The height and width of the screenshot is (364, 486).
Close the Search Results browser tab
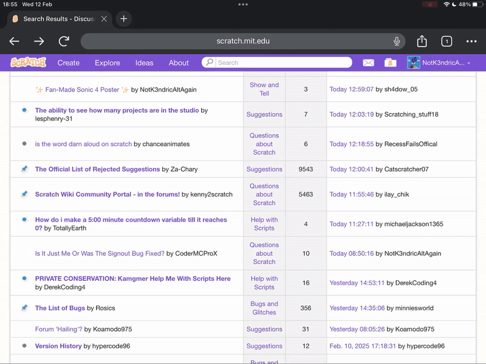(104, 19)
